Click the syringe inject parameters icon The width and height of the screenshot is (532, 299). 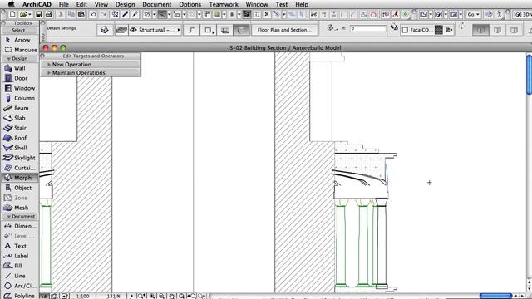coord(135,14)
